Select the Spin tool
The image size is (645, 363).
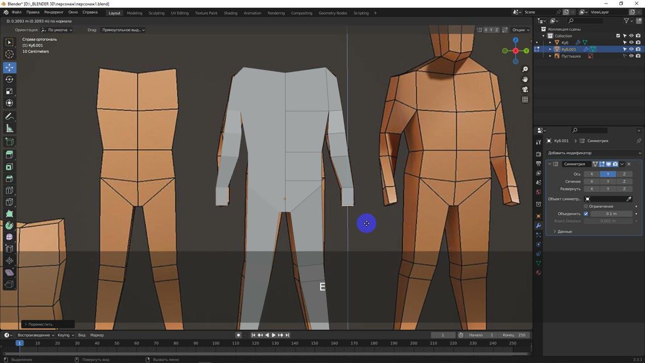point(10,226)
